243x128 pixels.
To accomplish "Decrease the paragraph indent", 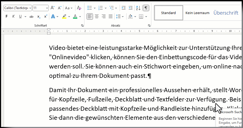I will point(123,8).
